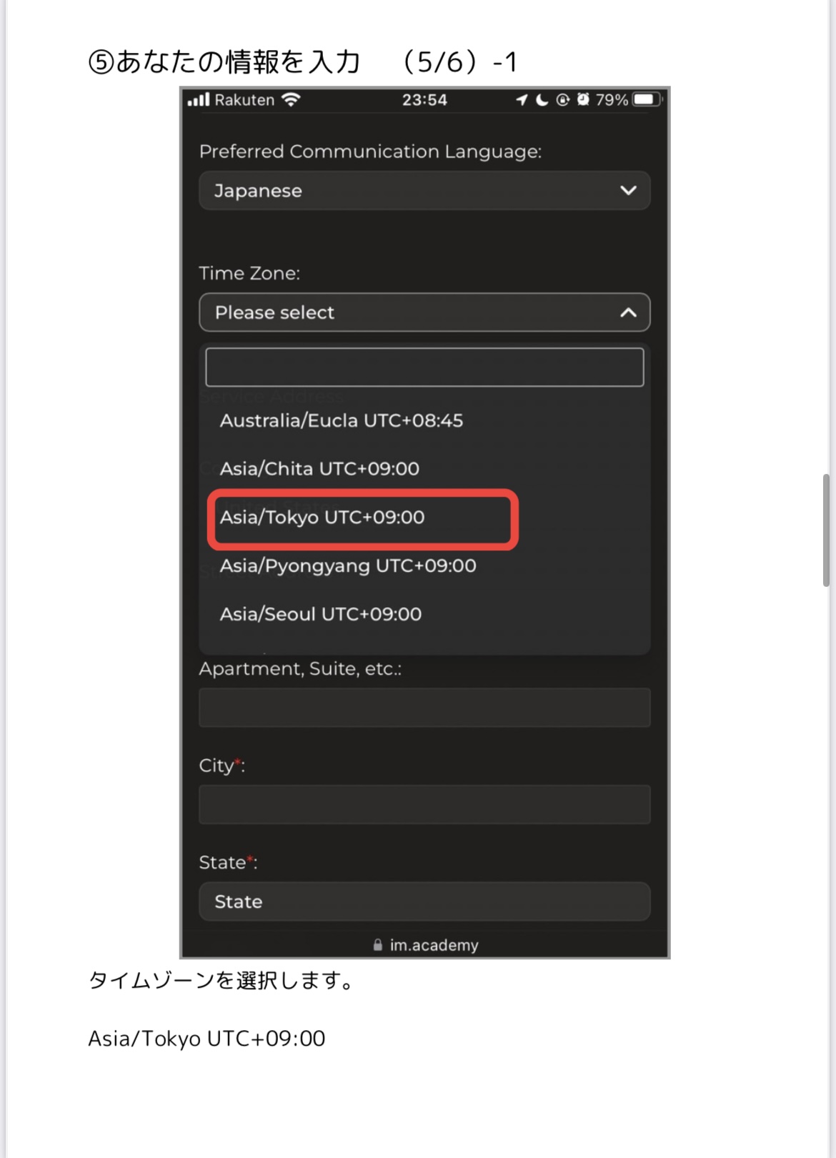Focus the time zone search field
The image size is (836, 1158).
point(424,367)
